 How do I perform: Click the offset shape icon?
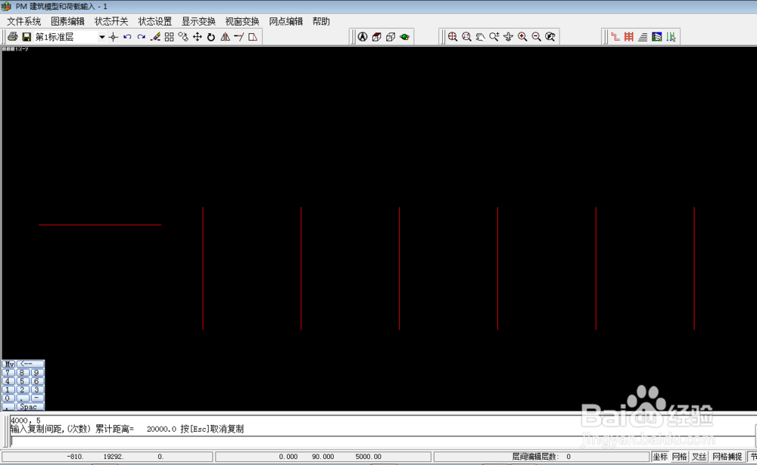tap(253, 36)
